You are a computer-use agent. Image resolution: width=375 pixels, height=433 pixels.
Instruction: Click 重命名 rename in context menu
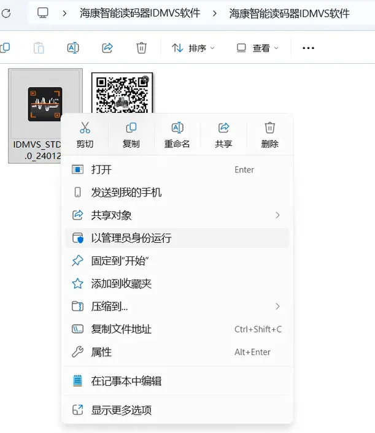(x=177, y=135)
